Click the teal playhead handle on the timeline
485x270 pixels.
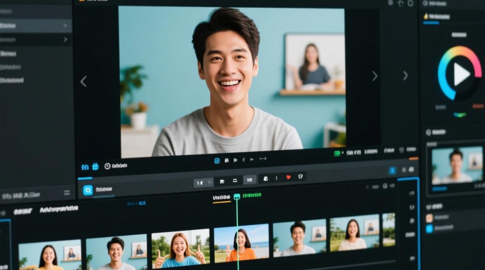point(237,197)
